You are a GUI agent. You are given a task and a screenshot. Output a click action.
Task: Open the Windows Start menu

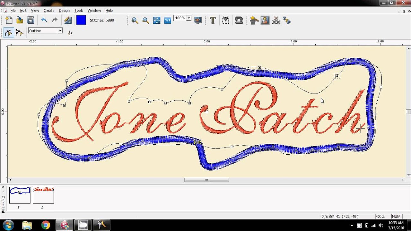tap(8, 225)
